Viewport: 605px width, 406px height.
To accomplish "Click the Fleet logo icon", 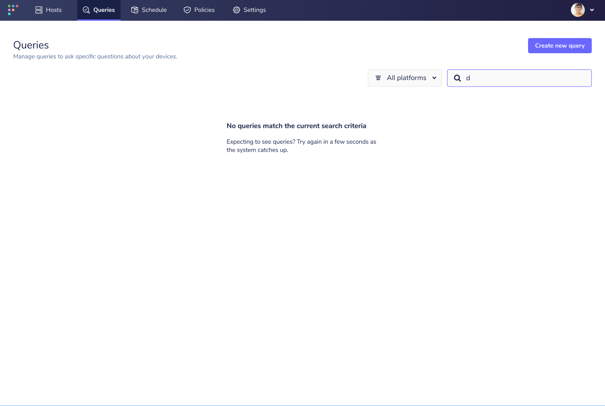I will [x=12, y=10].
